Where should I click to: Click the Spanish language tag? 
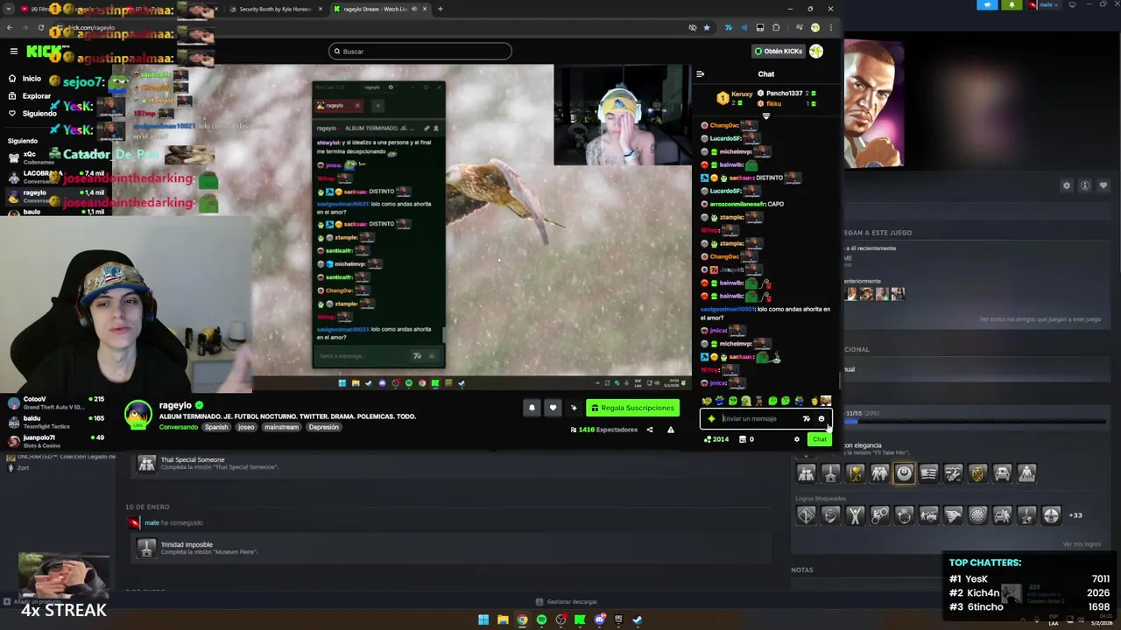(216, 427)
